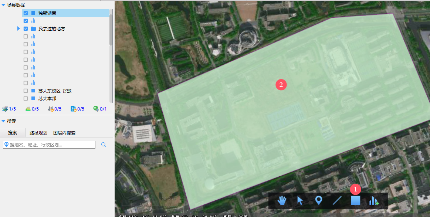Switch to the 路径规划 tab
Screen dimensions: 430x217
tap(38, 133)
